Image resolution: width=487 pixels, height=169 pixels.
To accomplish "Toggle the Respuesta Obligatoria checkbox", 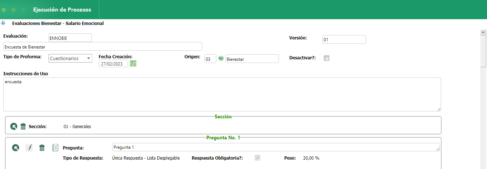I will point(258,158).
